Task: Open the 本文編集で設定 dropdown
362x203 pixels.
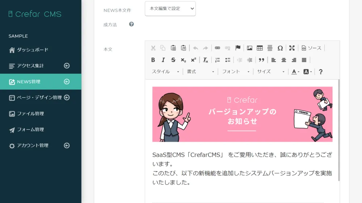Action: tap(170, 9)
